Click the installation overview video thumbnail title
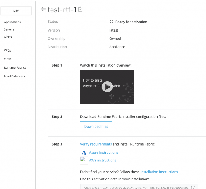The height and width of the screenshot is (189, 206). (102, 83)
